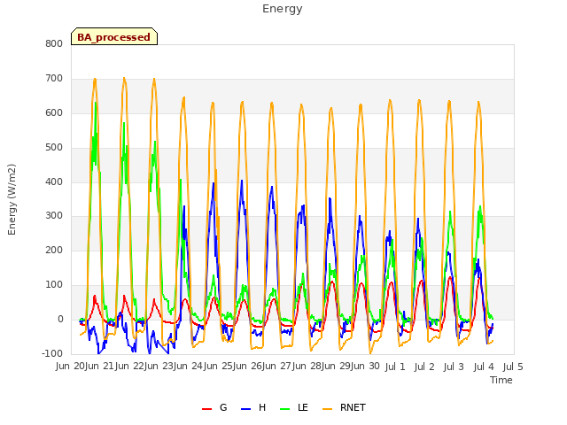Click the 500 y-axis tick label
This screenshot has height=425, width=567.
pyautogui.click(x=54, y=148)
